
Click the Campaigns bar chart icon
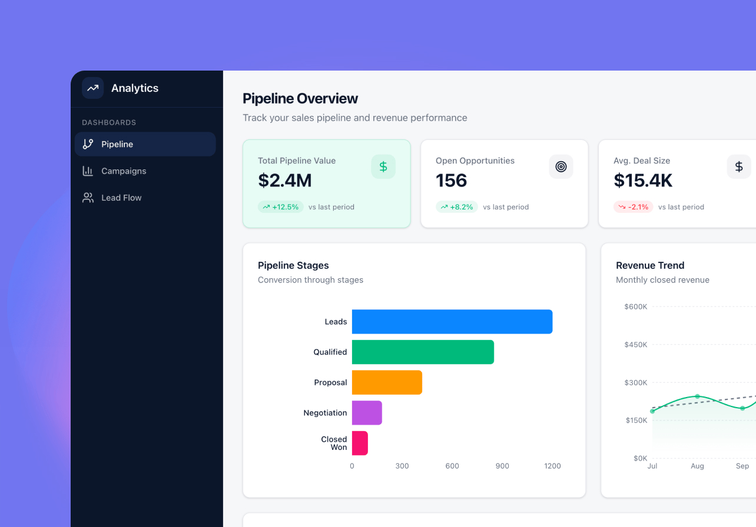[x=88, y=171]
